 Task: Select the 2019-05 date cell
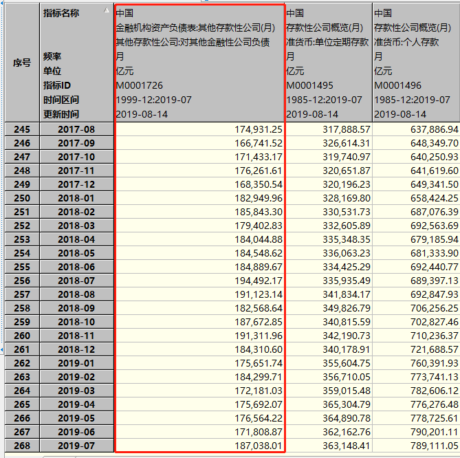click(x=76, y=418)
